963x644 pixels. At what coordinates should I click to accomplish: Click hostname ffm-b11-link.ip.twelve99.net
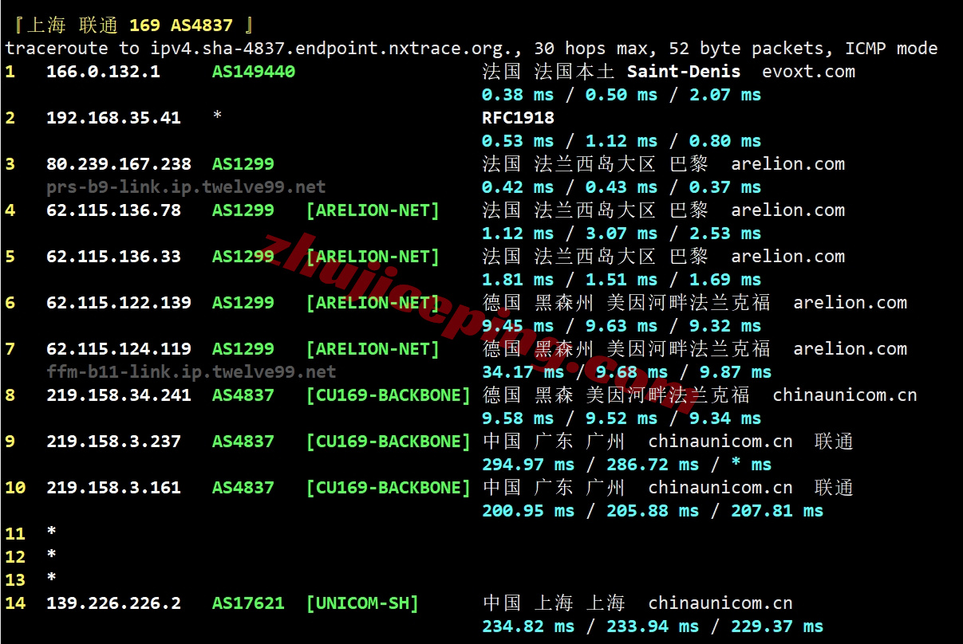coord(191,372)
